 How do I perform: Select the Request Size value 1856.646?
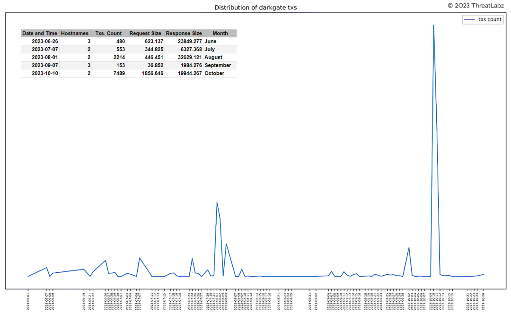point(152,73)
